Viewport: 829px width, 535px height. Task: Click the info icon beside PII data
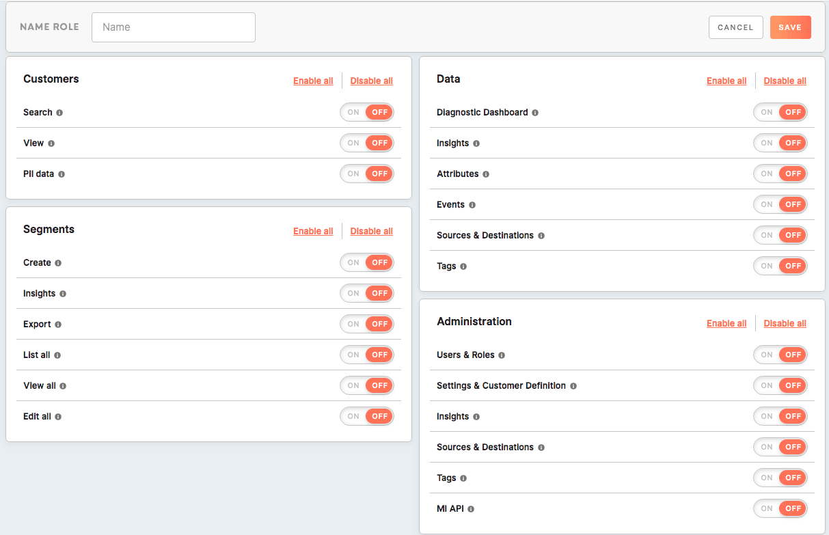tap(62, 174)
